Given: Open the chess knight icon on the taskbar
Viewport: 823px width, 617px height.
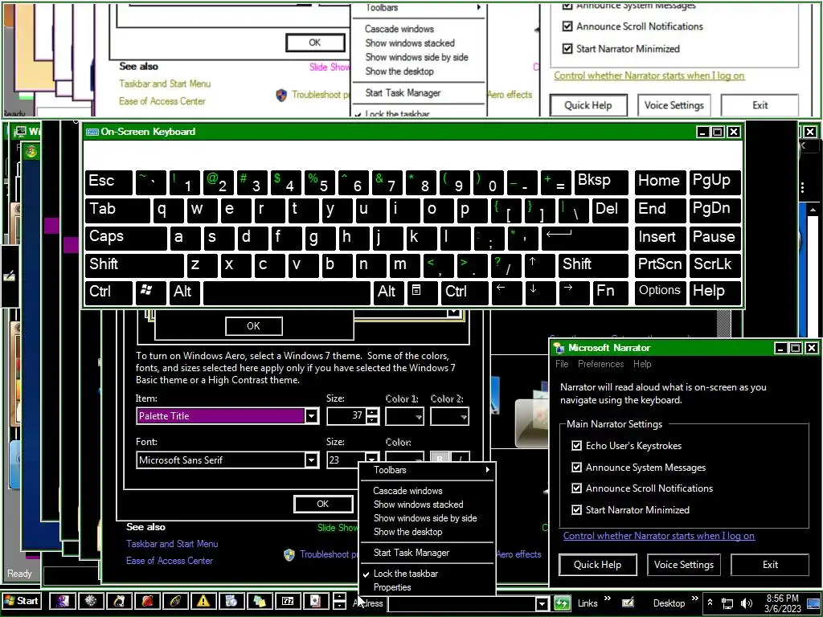Looking at the screenshot, I should pos(119,601).
